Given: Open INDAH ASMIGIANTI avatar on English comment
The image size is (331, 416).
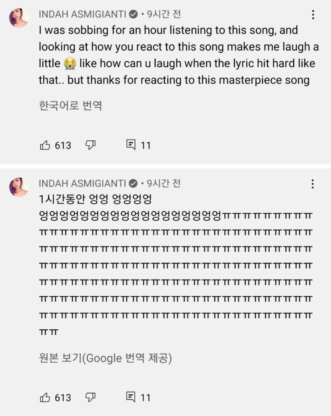Looking at the screenshot, I should 19,18.
